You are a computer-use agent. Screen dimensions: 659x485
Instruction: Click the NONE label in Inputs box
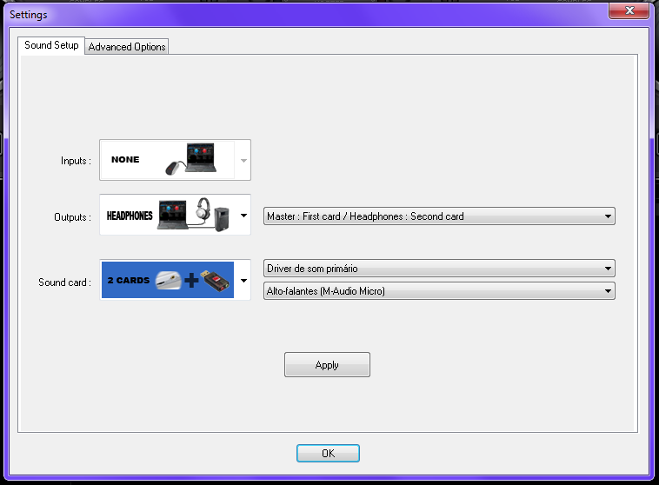coord(125,160)
